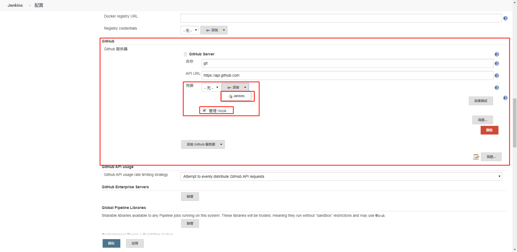Grab the GitHub Server drag handle
This screenshot has width=517, height=252.
click(185, 54)
